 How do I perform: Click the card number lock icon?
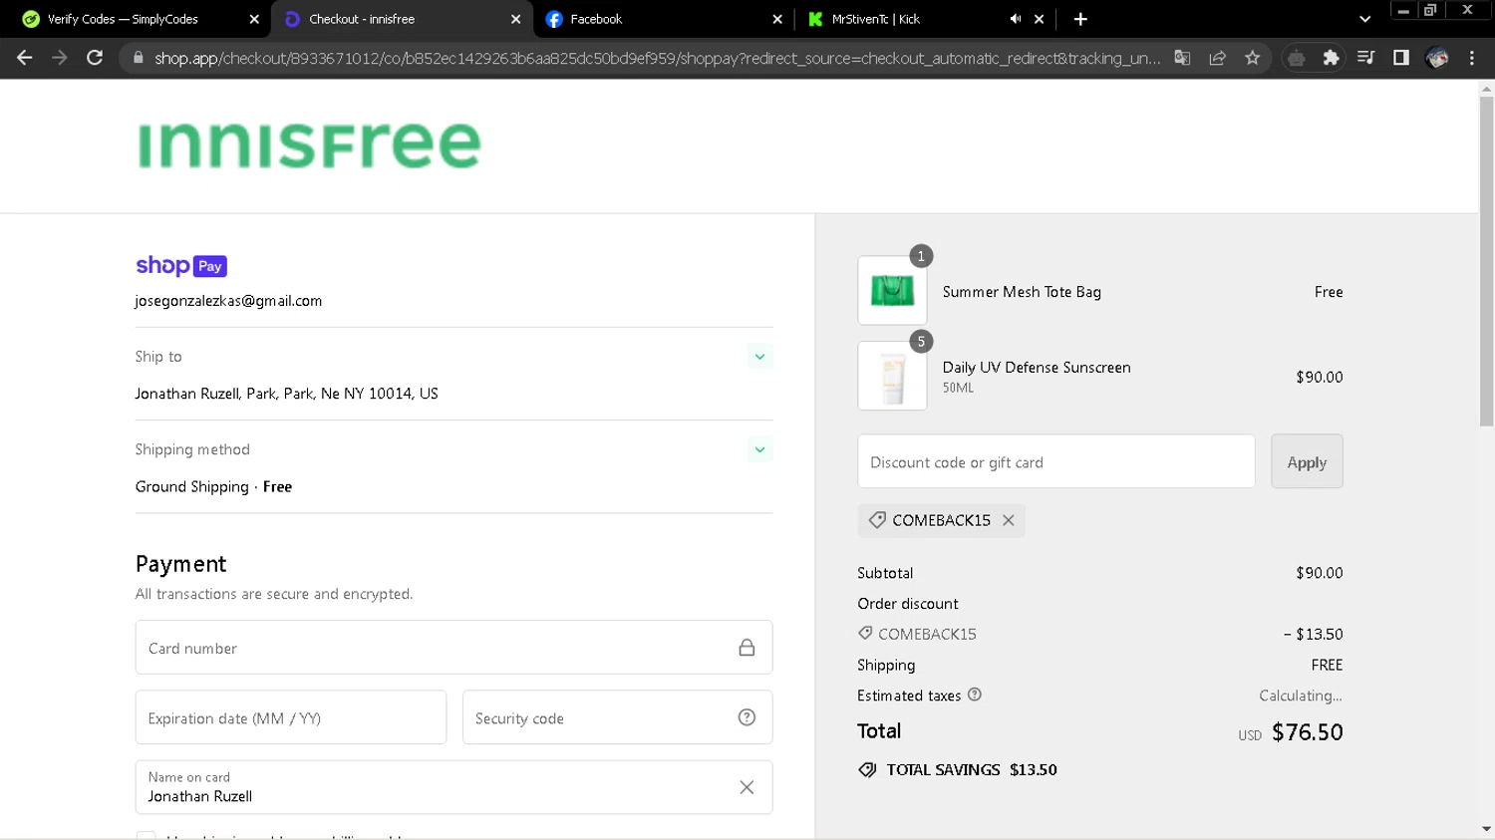point(747,648)
